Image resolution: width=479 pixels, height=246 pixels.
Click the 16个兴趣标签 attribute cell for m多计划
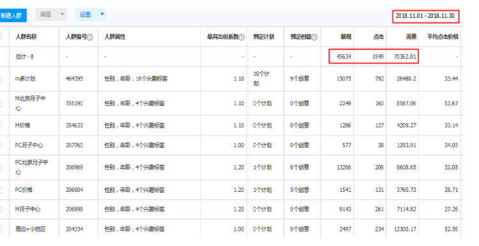(136, 78)
